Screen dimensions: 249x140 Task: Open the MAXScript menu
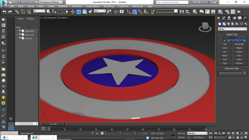click(138, 6)
